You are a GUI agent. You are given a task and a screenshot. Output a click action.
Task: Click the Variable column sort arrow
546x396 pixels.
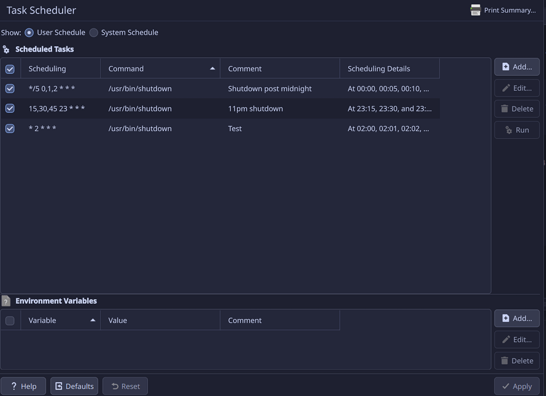pyautogui.click(x=92, y=320)
